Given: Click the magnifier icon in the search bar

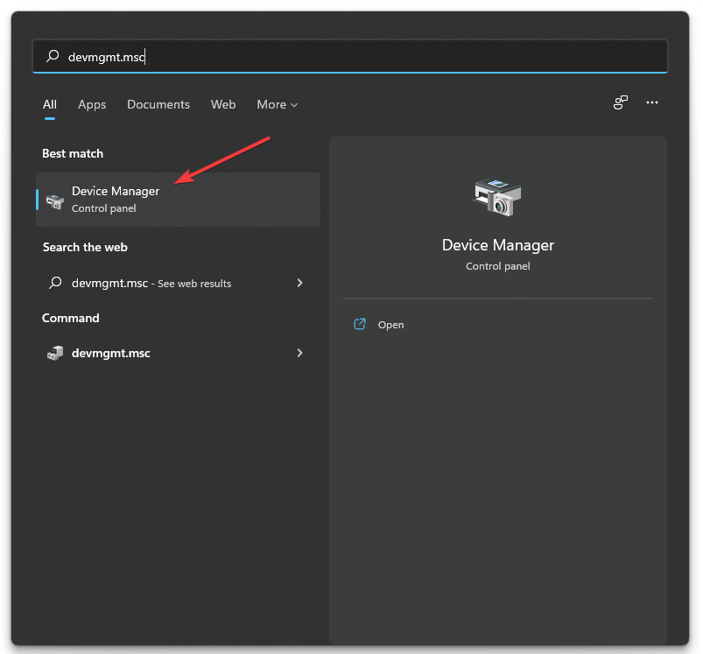Looking at the screenshot, I should click(51, 55).
